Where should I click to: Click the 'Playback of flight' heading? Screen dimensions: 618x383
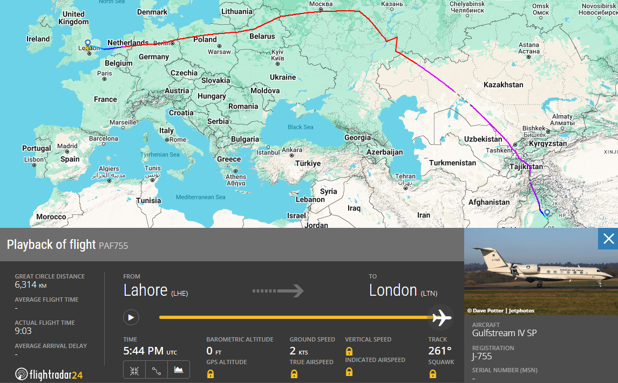(51, 245)
